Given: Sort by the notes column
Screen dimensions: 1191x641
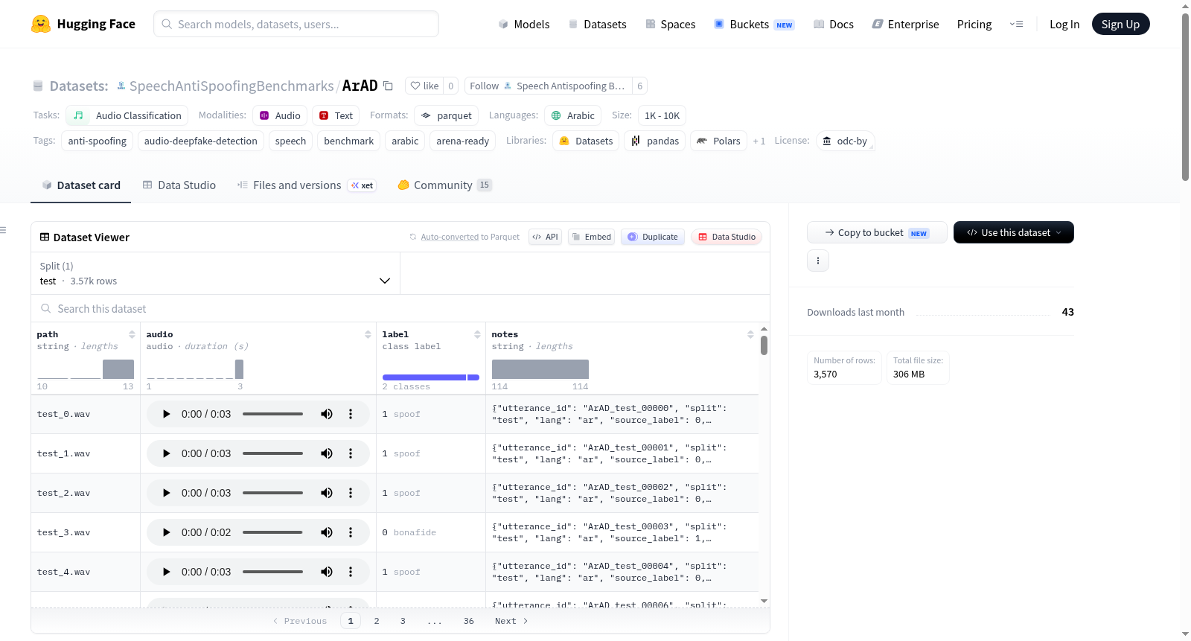Looking at the screenshot, I should coord(750,334).
